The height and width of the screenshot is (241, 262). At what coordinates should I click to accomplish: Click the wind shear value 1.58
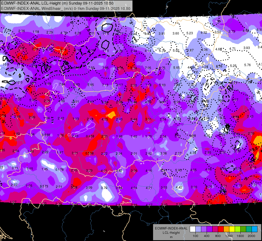pyautogui.click(x=36, y=32)
